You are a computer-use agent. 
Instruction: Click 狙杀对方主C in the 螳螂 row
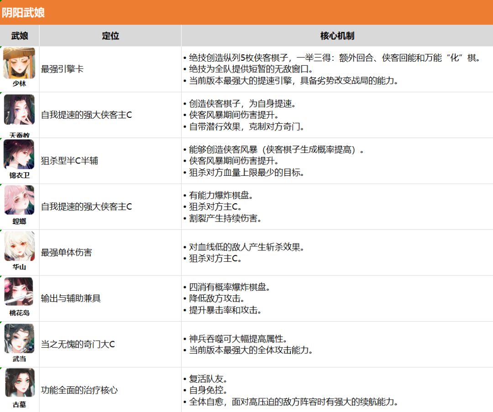[x=213, y=206]
